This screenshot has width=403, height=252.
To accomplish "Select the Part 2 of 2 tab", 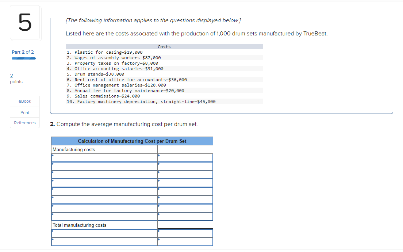I will point(23,52).
